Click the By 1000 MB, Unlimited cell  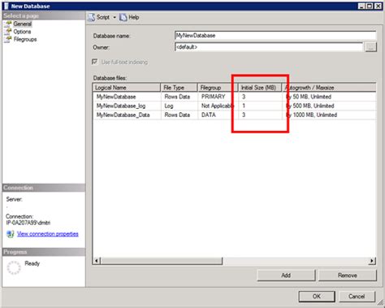pyautogui.click(x=329, y=115)
